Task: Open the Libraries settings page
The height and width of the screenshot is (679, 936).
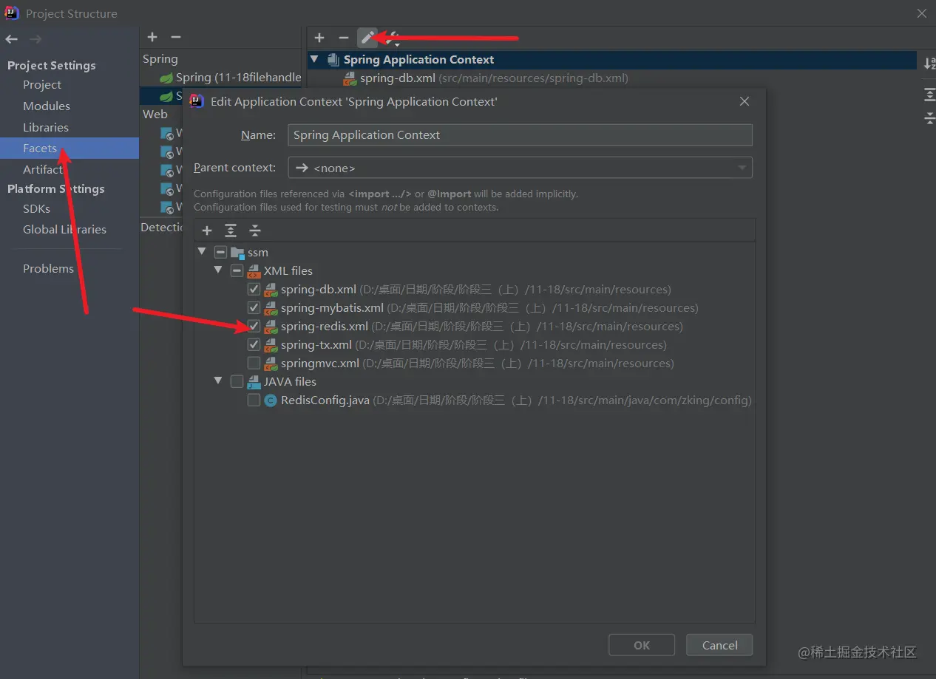Action: (46, 128)
